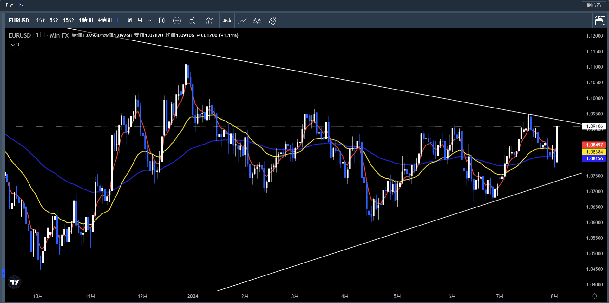Screen dimensions: 609x303
Task: Switch to the 5分 timeframe
Action: click(x=54, y=20)
